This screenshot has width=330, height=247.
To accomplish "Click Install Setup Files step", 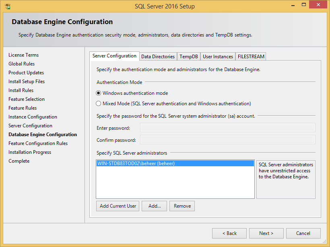I will pyautogui.click(x=27, y=82).
